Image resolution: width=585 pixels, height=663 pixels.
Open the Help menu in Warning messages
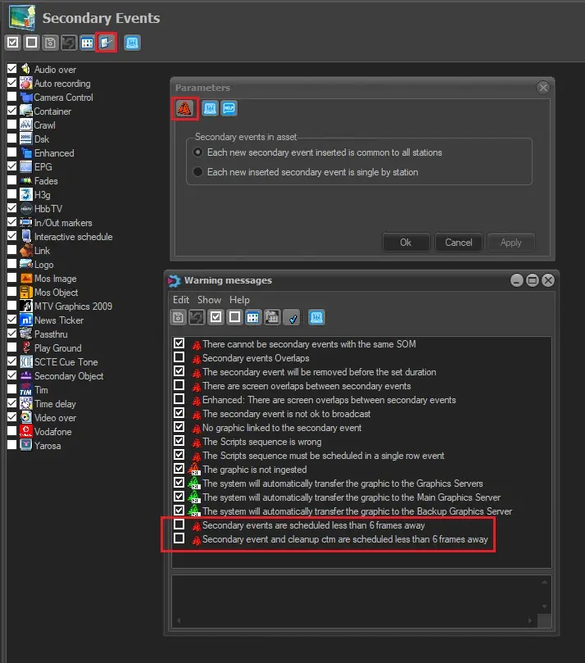pos(239,300)
